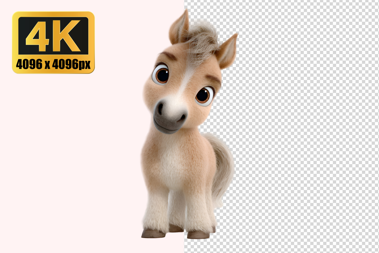Select the foal's upright ear at the top

180,27
